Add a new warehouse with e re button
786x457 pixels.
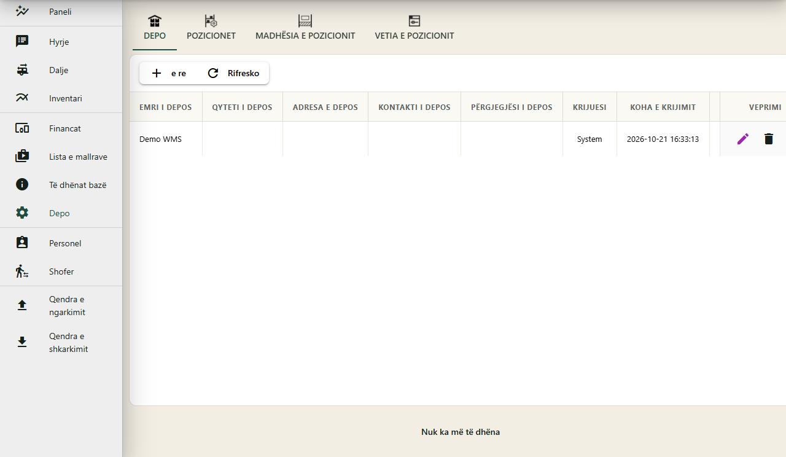tap(169, 73)
